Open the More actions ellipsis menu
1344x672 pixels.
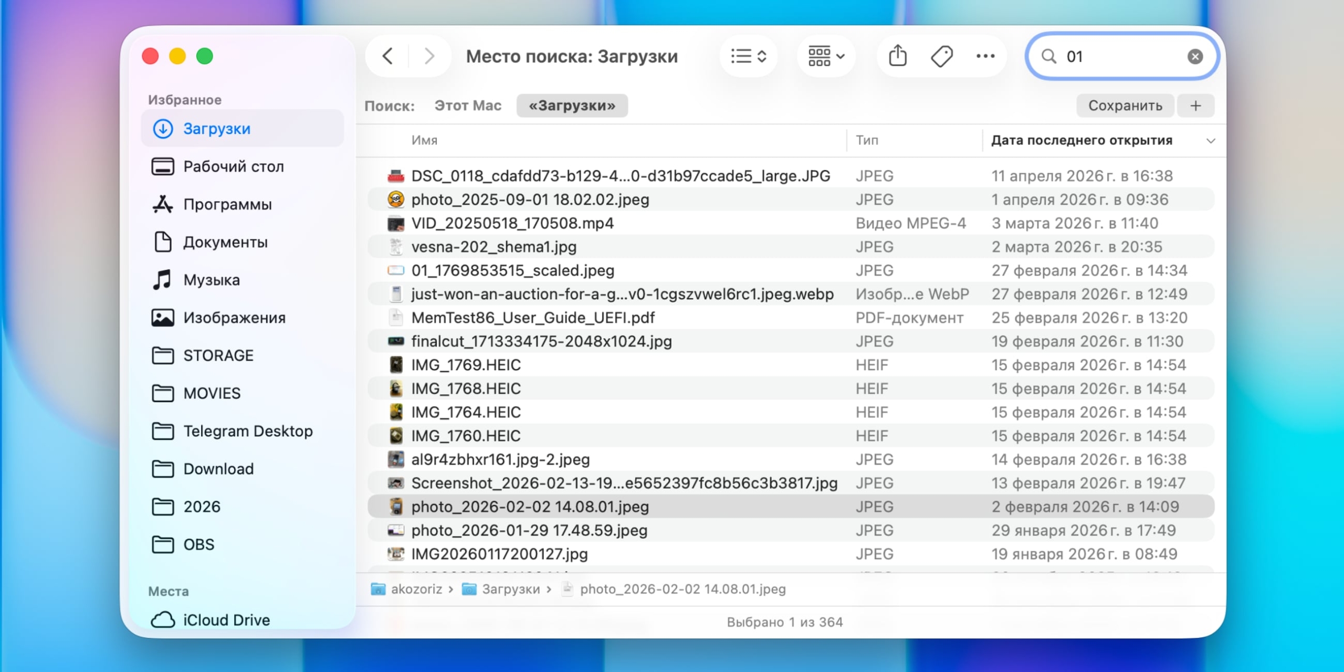985,56
